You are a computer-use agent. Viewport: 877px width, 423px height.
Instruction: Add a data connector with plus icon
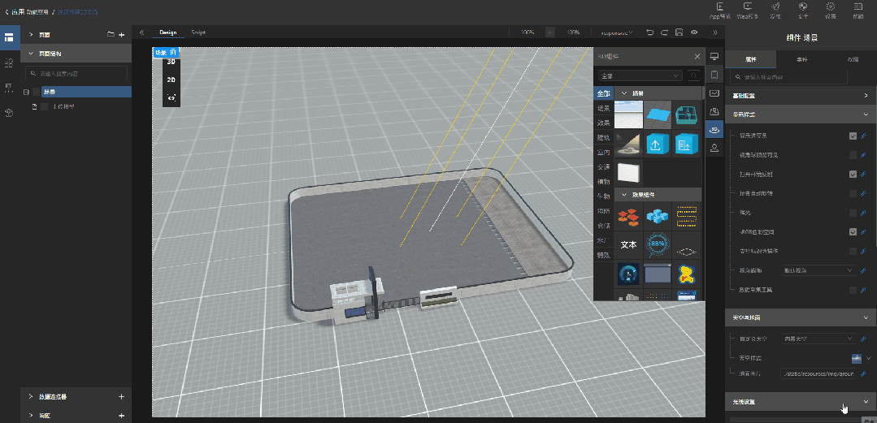point(122,397)
